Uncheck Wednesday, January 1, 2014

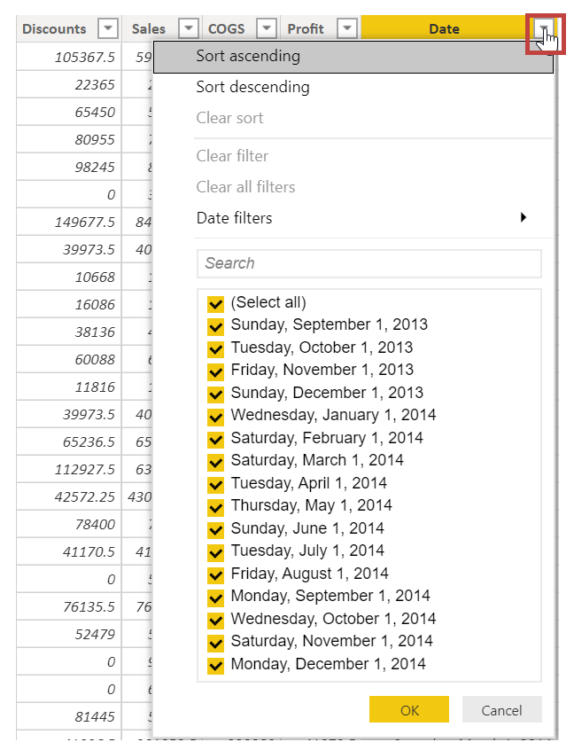click(x=215, y=417)
